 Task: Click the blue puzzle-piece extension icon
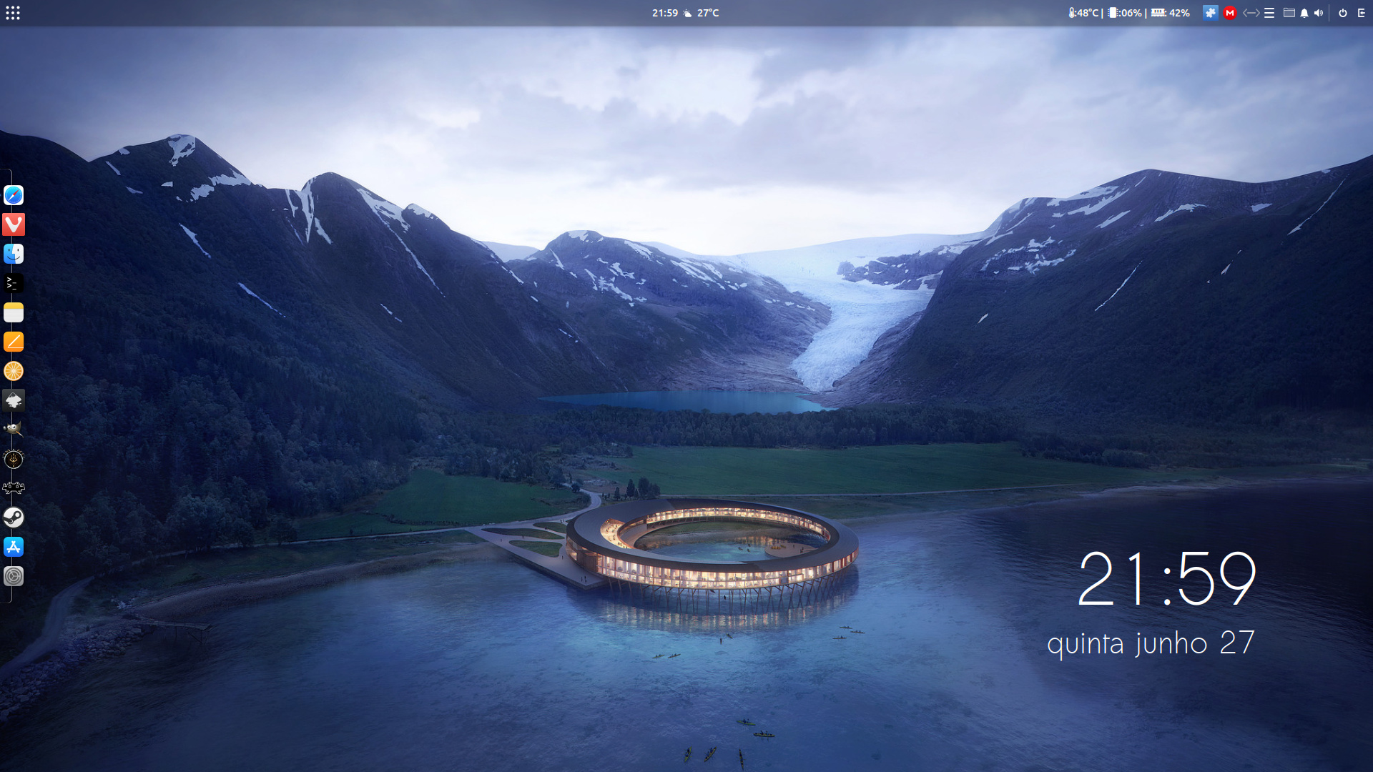coord(1210,13)
